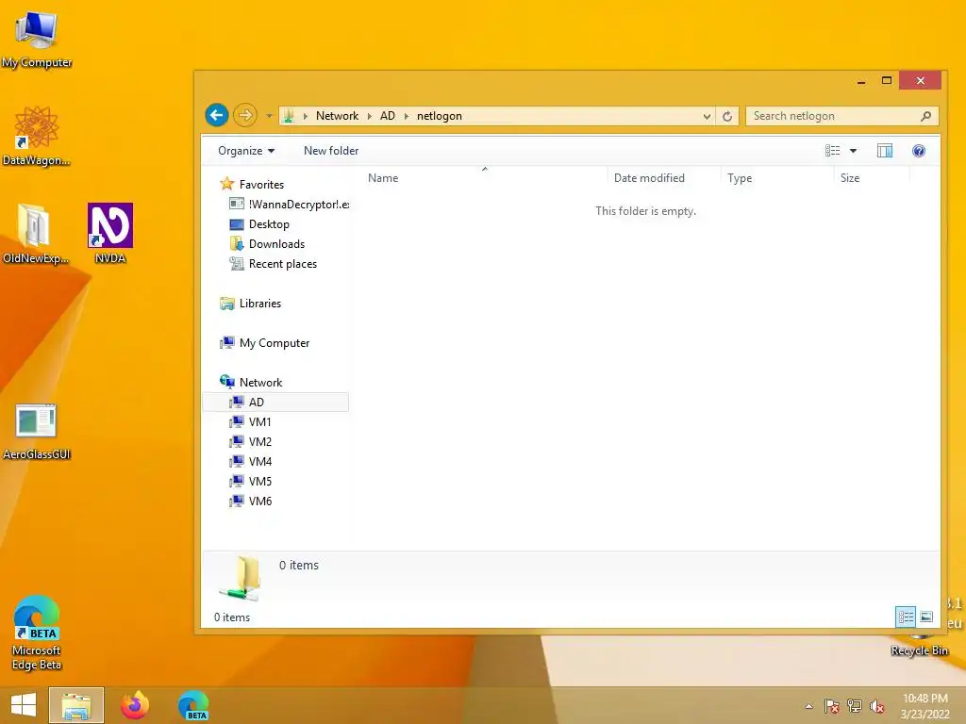Open Recent places in Favorites
The height and width of the screenshot is (724, 966).
[x=283, y=264]
